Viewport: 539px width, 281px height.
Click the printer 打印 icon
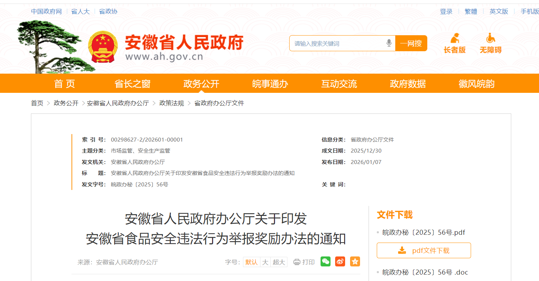pos(297,262)
